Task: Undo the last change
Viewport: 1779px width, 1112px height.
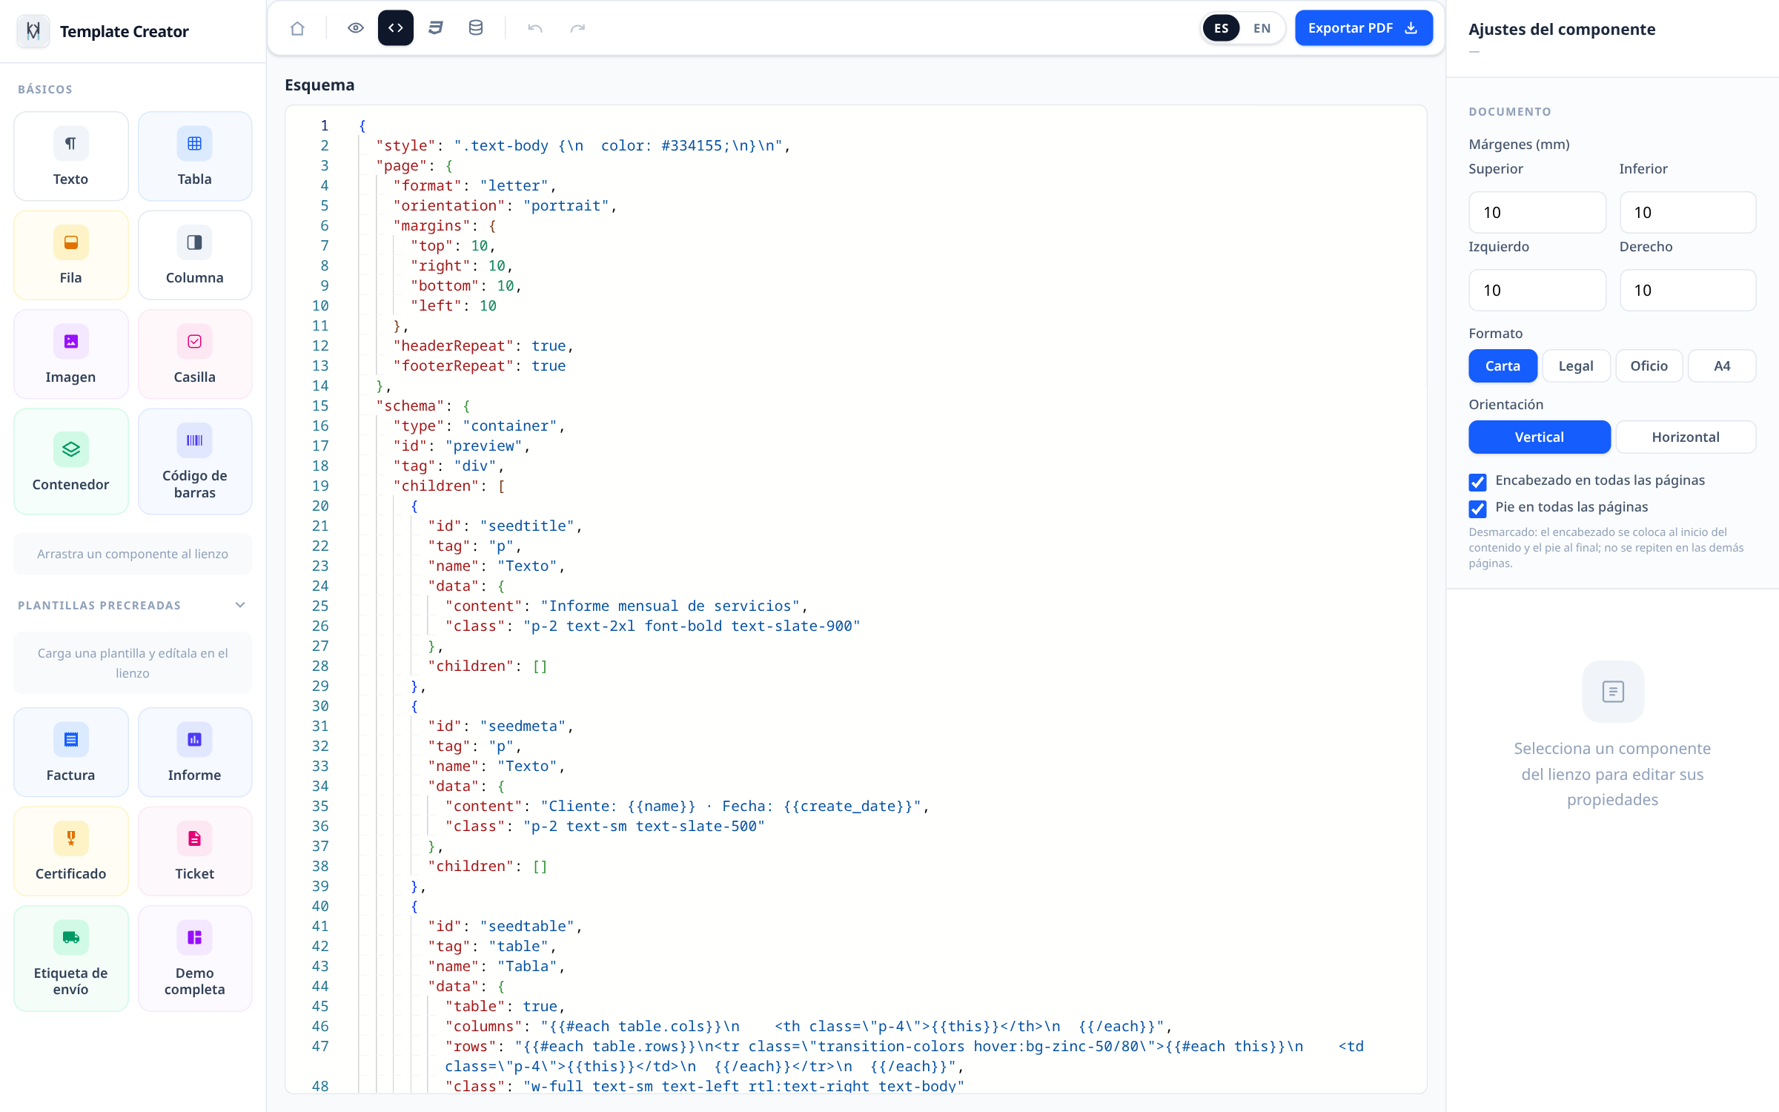Action: (x=535, y=28)
